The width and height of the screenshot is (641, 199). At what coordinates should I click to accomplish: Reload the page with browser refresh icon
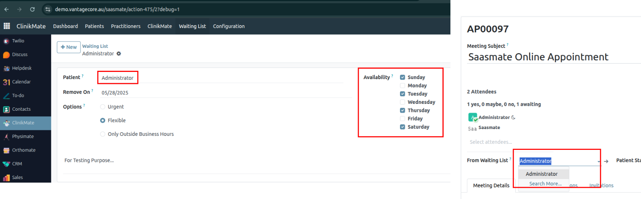[x=32, y=9]
